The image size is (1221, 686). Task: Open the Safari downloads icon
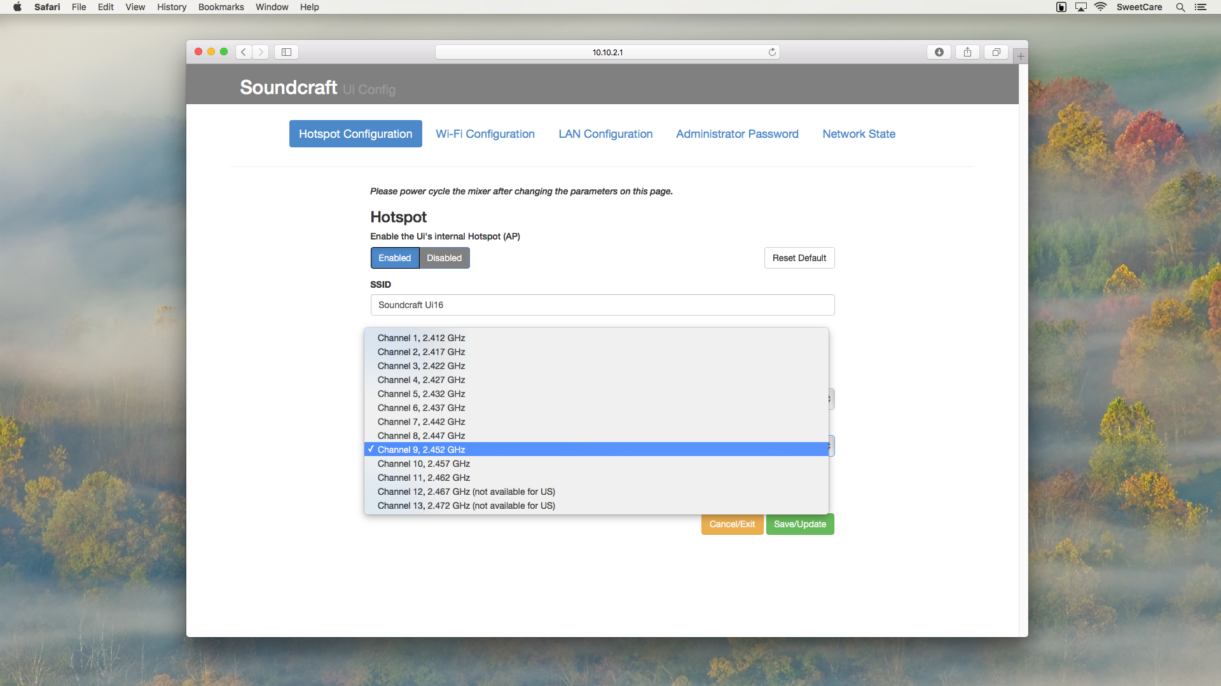(x=939, y=52)
